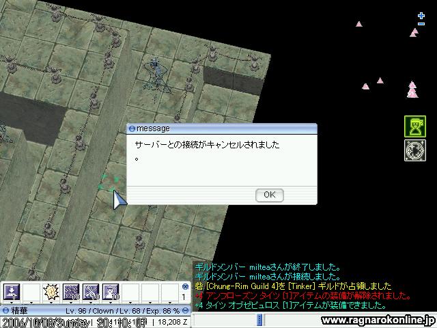This screenshot has height=328, width=437.
Task: Click the blue grip handle in chat bar
Action: click(x=259, y=319)
